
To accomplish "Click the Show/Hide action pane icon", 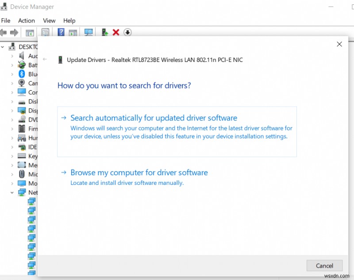I will pyautogui.click(x=73, y=32).
